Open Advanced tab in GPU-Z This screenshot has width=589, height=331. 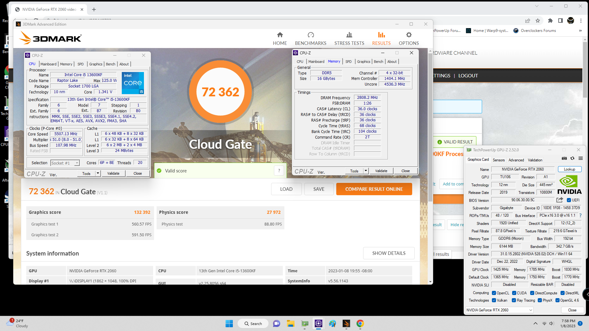516,160
